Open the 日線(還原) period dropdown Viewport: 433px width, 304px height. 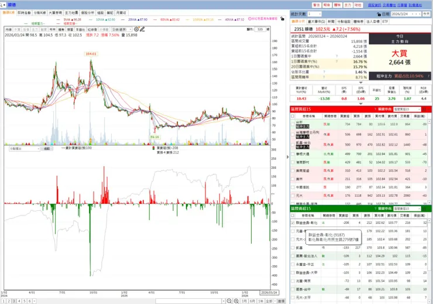pyautogui.click(x=130, y=29)
